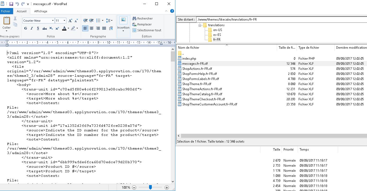Image resolution: width=367 pixels, height=191 pixels.
Task: Click the Save icon in title bar
Action: point(11,4)
